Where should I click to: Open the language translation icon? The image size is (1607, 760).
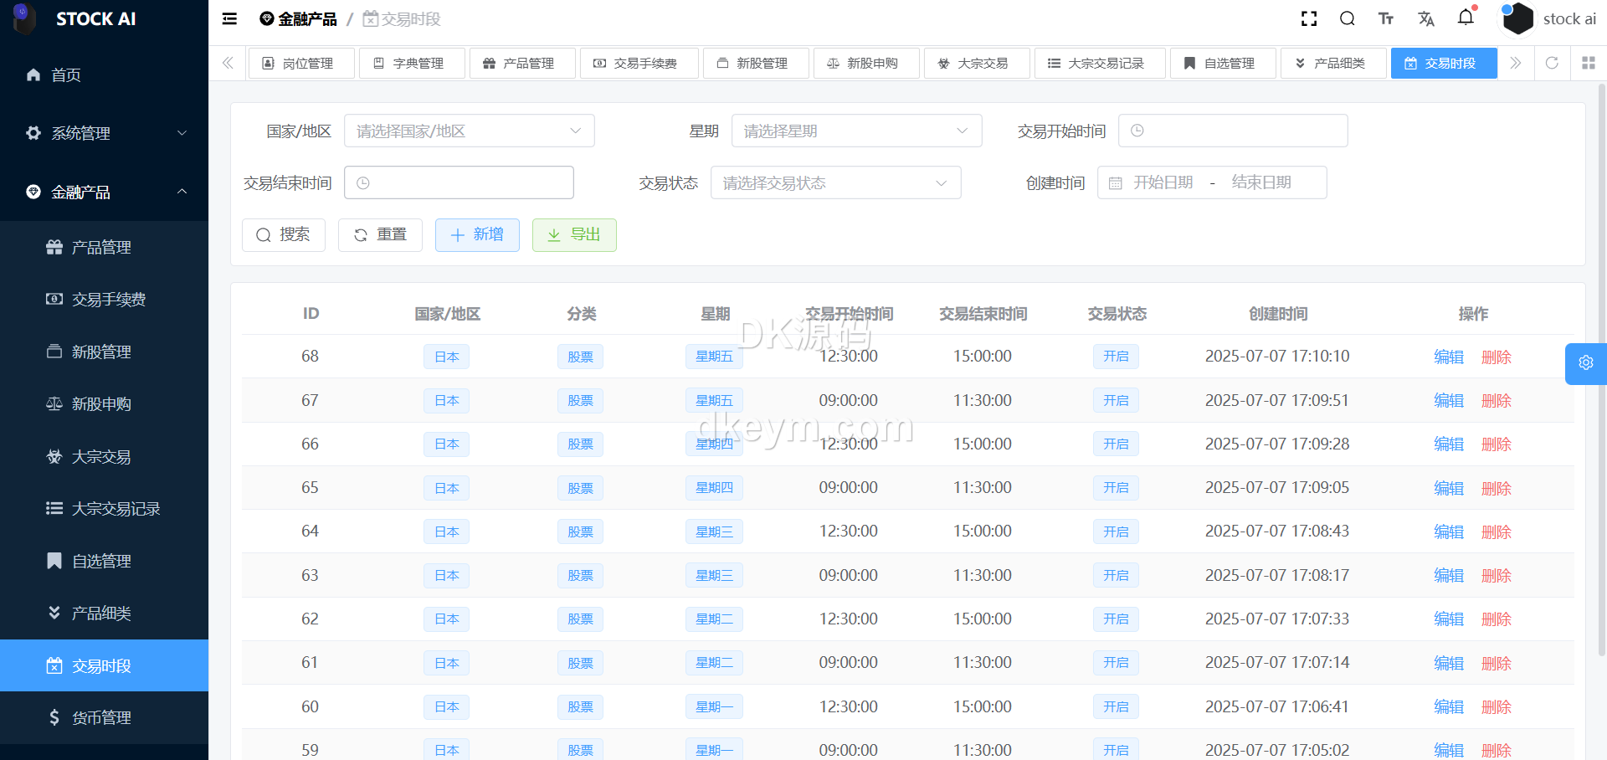[x=1426, y=18]
